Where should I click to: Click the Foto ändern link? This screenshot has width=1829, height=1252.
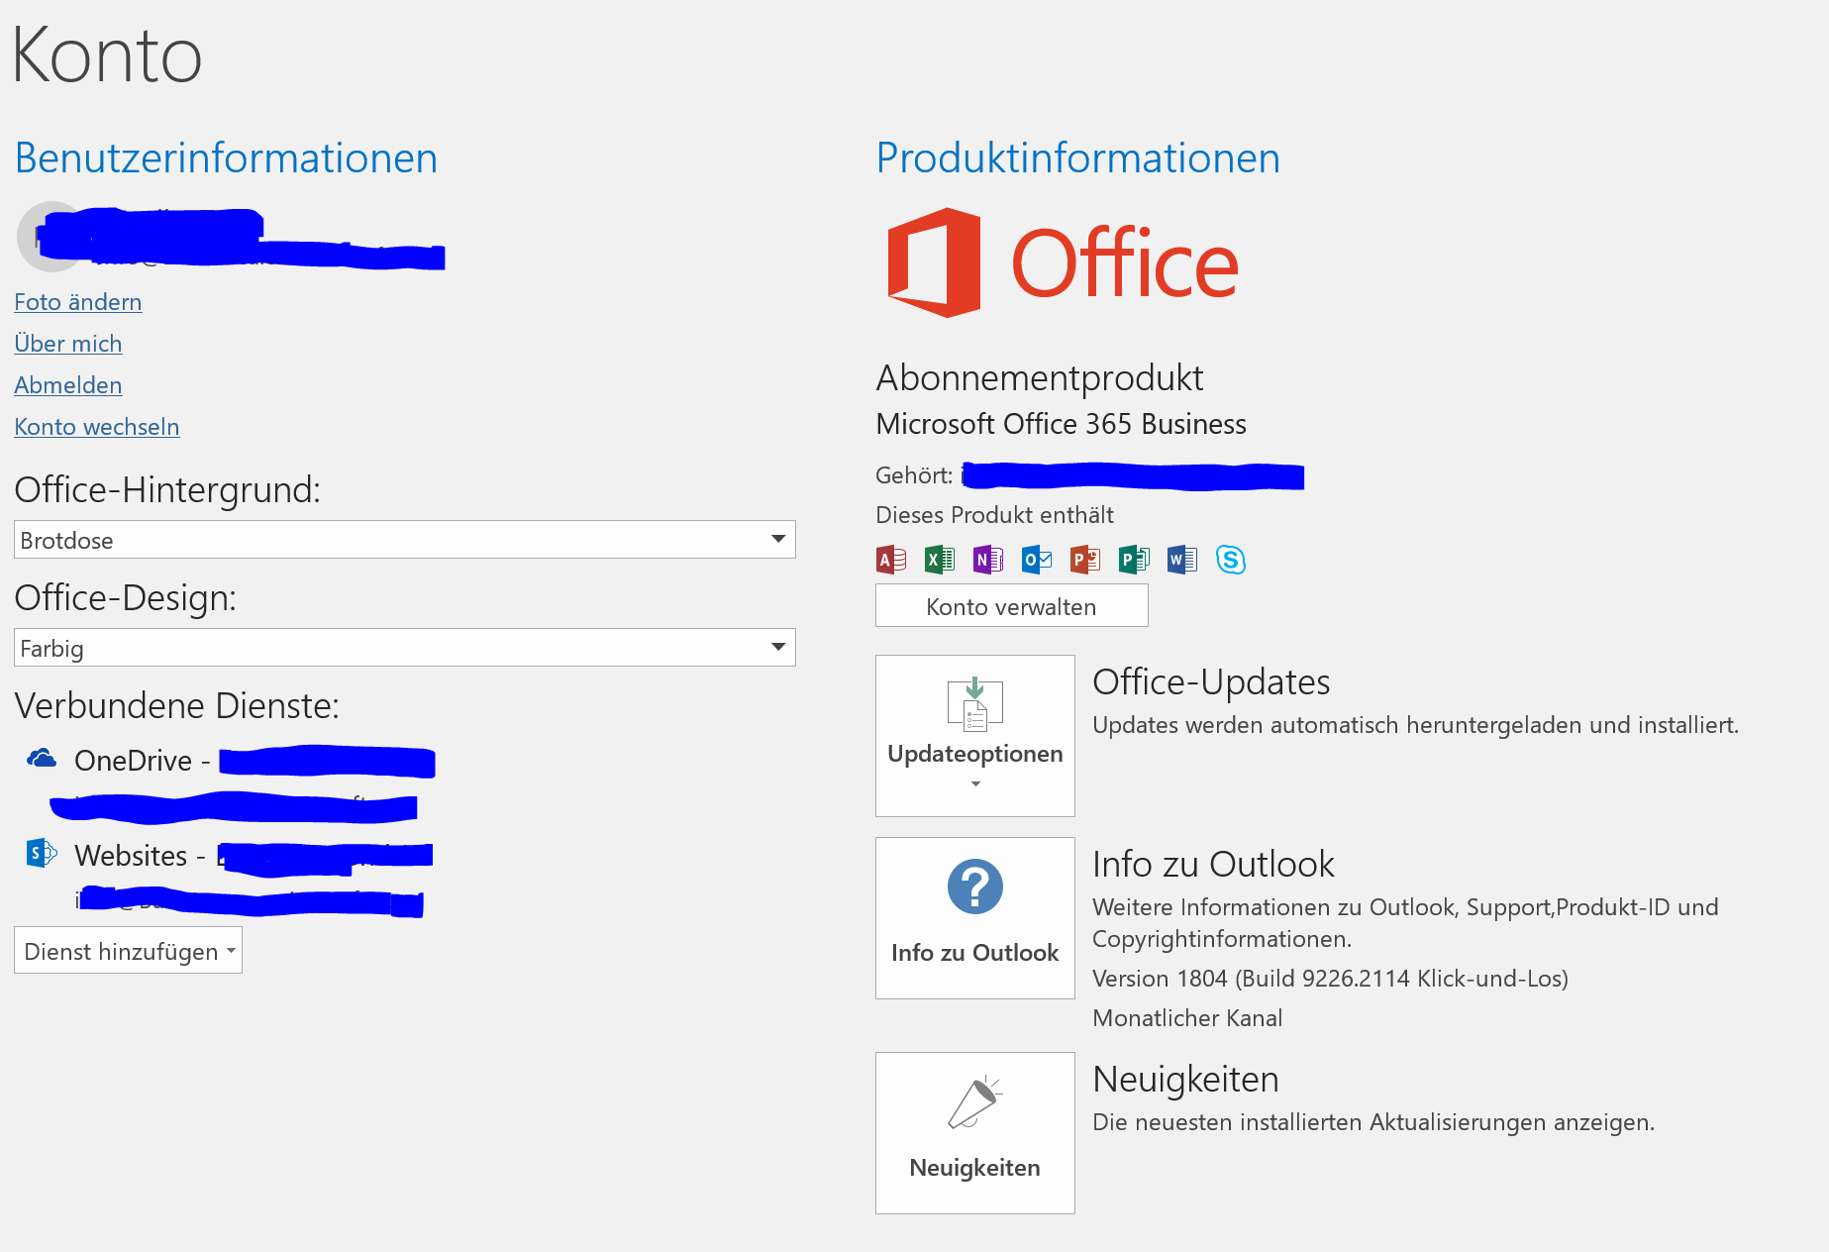coord(78,302)
